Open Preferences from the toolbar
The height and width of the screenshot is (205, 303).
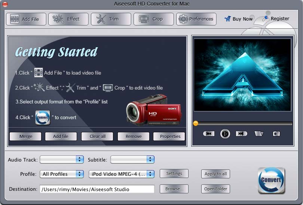click(196, 19)
